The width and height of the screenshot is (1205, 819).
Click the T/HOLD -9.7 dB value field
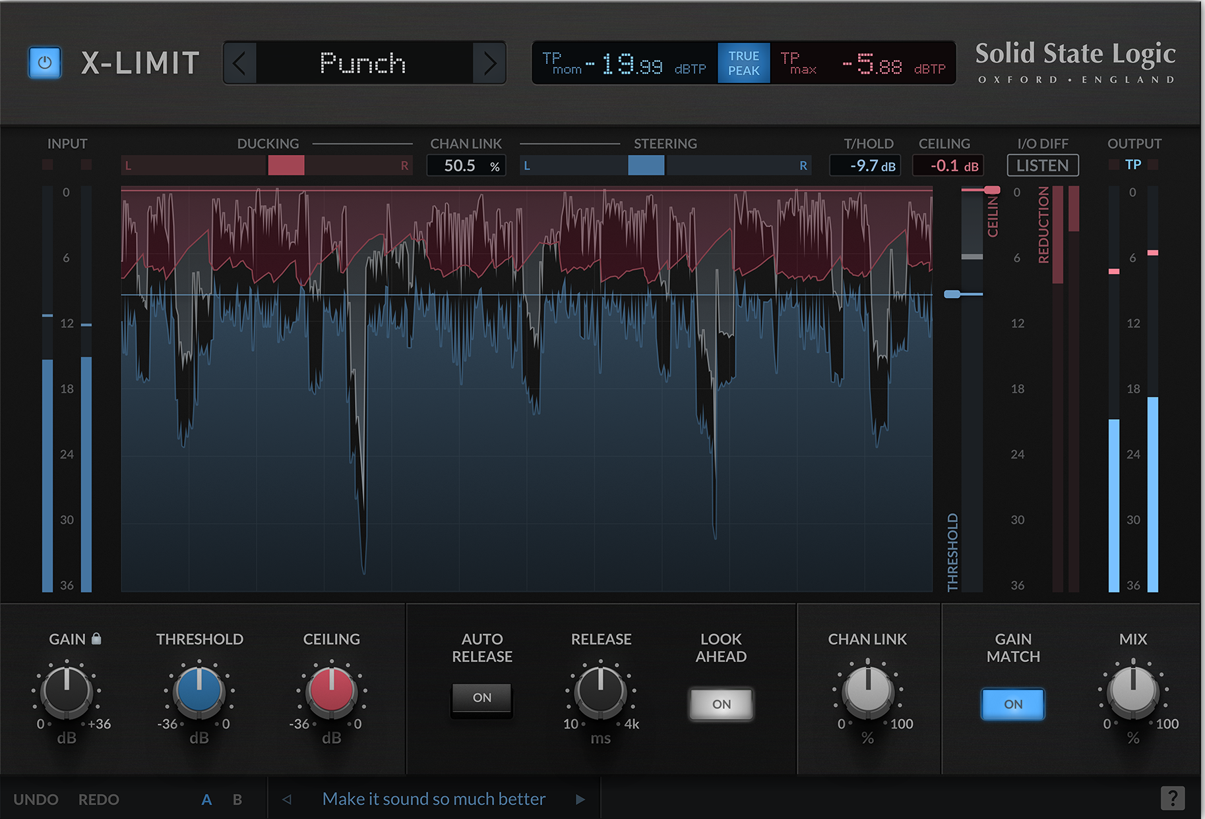(x=865, y=165)
